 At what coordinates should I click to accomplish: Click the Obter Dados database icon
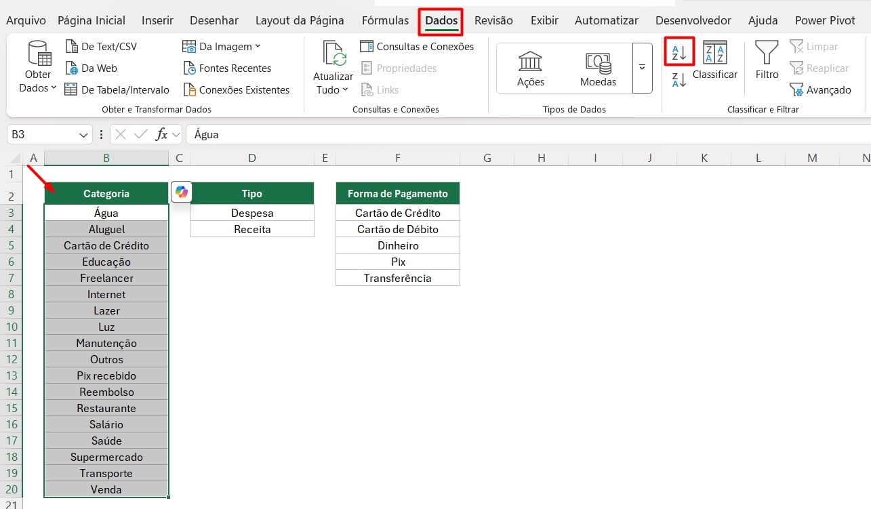(39, 53)
